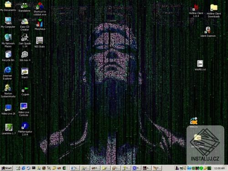Switch to the taskbar window labeled A...

coord(147,168)
